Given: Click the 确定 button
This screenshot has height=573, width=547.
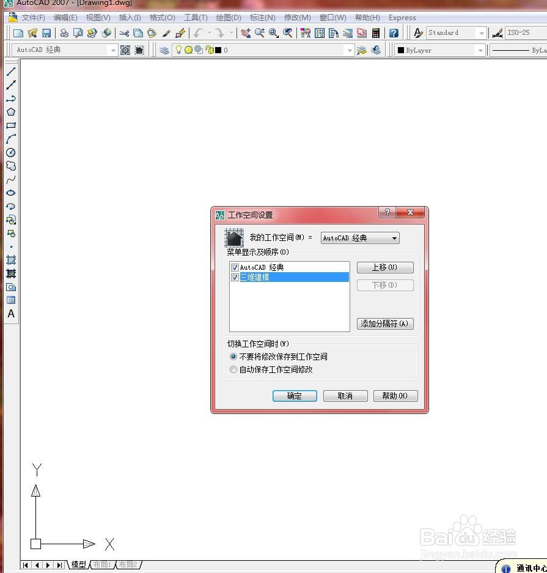Looking at the screenshot, I should (295, 396).
